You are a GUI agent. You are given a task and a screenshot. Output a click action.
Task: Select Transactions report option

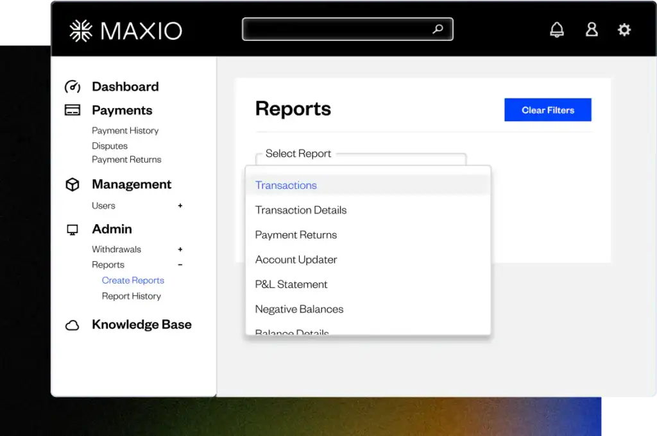[368, 185]
